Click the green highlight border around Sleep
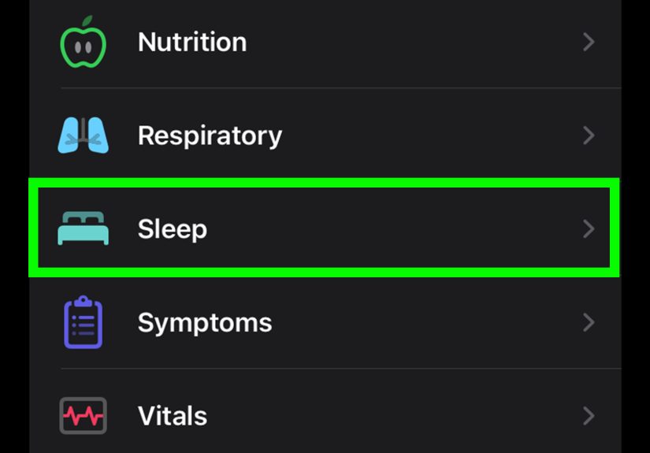Viewport: 650px width, 453px height. (x=323, y=183)
